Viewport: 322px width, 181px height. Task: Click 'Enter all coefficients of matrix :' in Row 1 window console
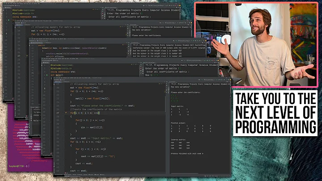(x=168, y=72)
